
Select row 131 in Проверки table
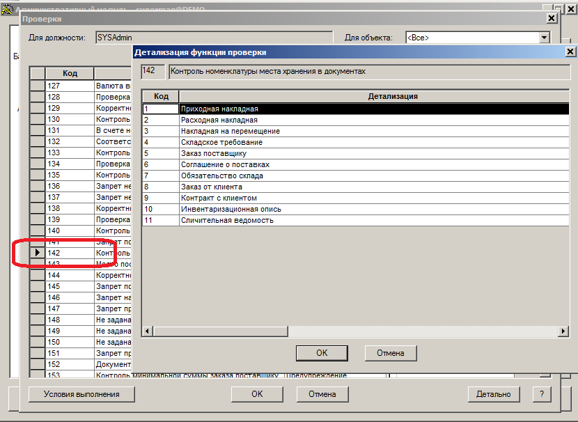(x=80, y=130)
